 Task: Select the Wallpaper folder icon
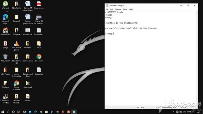coord(16,31)
